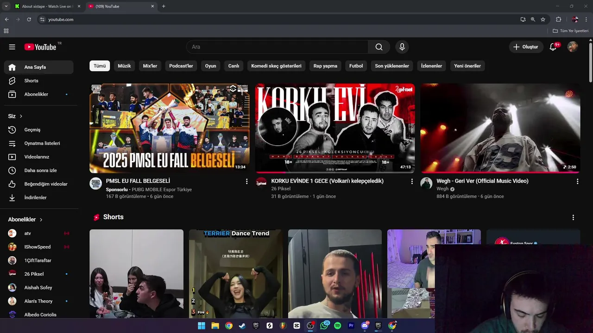
Task: Open 26 Piksel subscription in sidebar
Action: point(39,274)
